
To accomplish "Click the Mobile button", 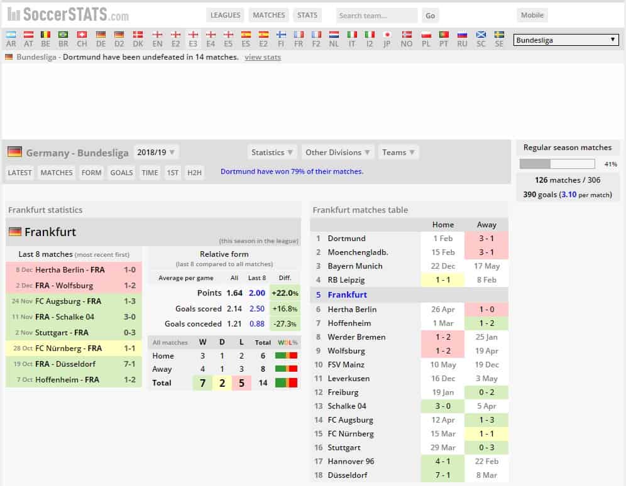I will [x=532, y=15].
